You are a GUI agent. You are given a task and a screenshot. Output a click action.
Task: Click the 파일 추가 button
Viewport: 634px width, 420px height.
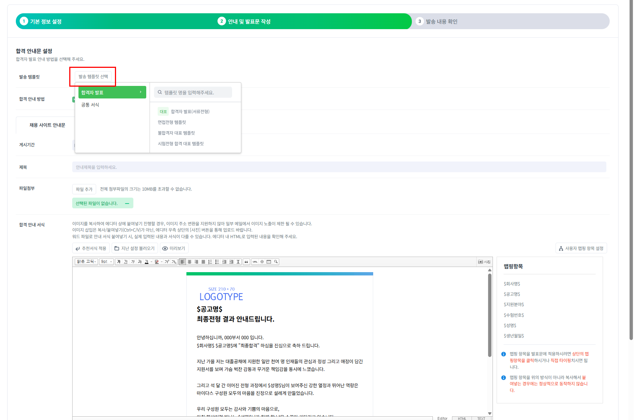tap(84, 189)
